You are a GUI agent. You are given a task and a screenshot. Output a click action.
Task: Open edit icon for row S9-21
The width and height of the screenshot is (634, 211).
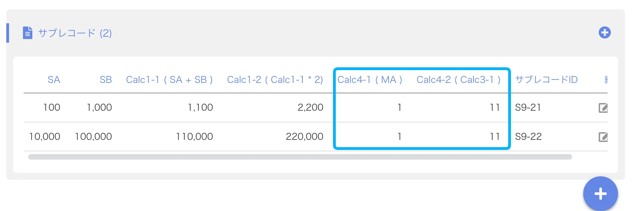603,108
